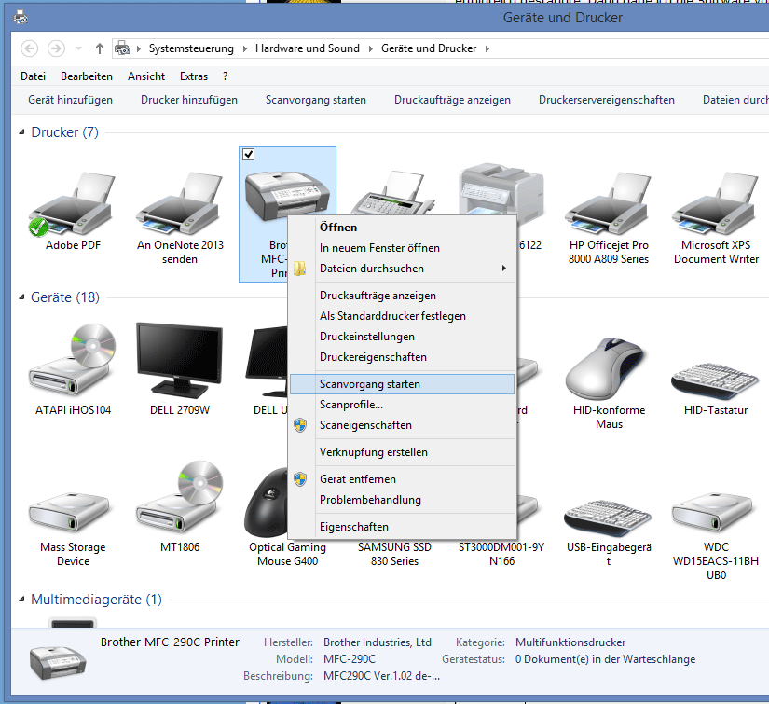Click Scanvorgang starten in context menu
Screen dimensions: 769x704
pos(402,384)
